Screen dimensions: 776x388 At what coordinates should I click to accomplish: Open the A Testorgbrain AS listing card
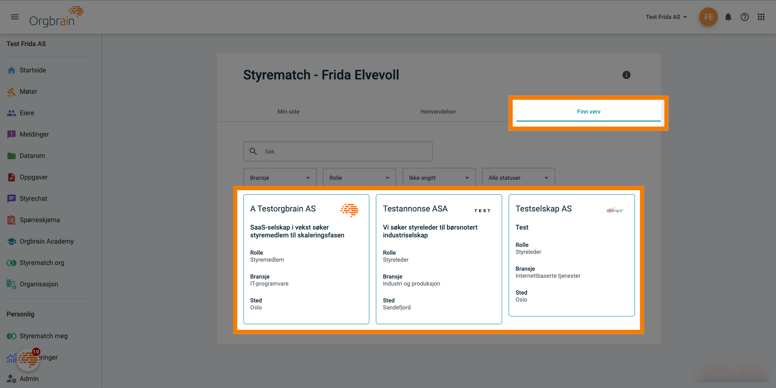tap(306, 259)
